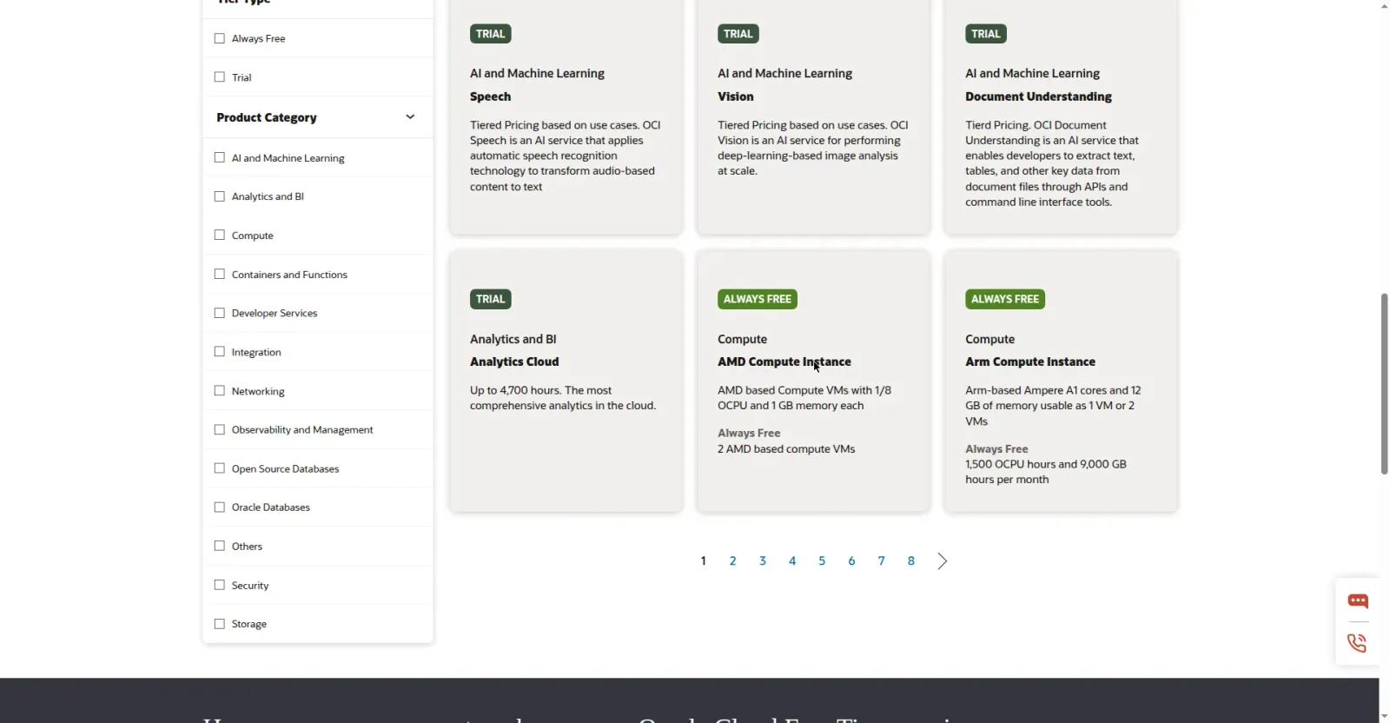The image size is (1390, 723).
Task: Open the Arm Compute Instance card
Action: 1061,381
